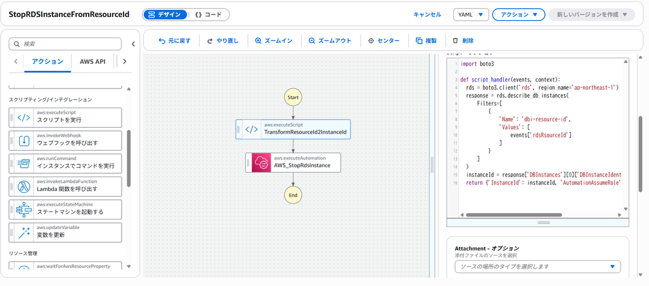Click events['rdsRsourceId'] code line

click(x=541, y=135)
